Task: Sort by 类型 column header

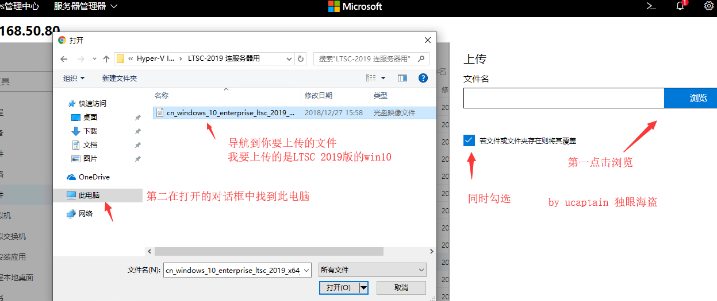Action: point(402,96)
